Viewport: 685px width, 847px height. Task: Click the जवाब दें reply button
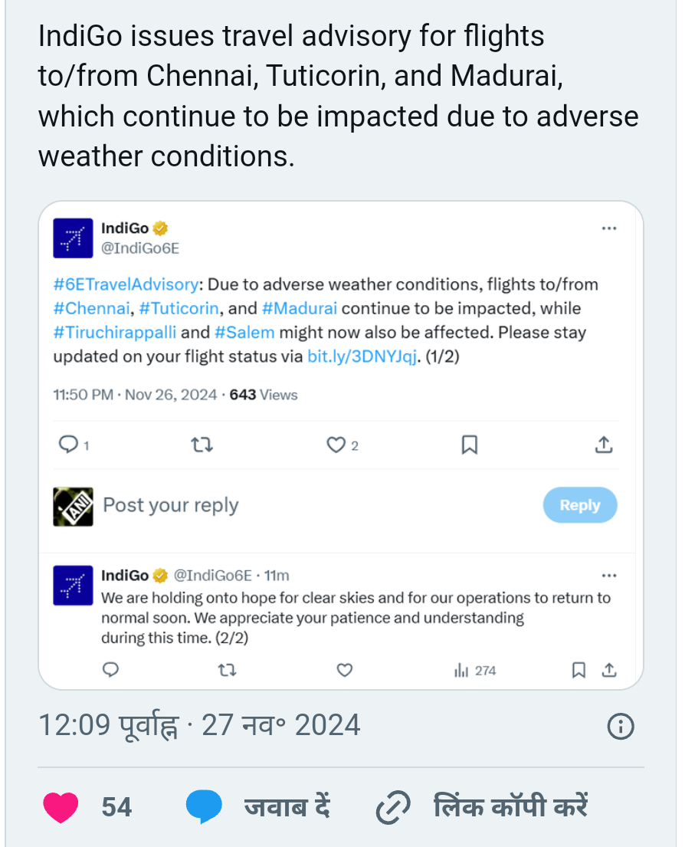[258, 807]
